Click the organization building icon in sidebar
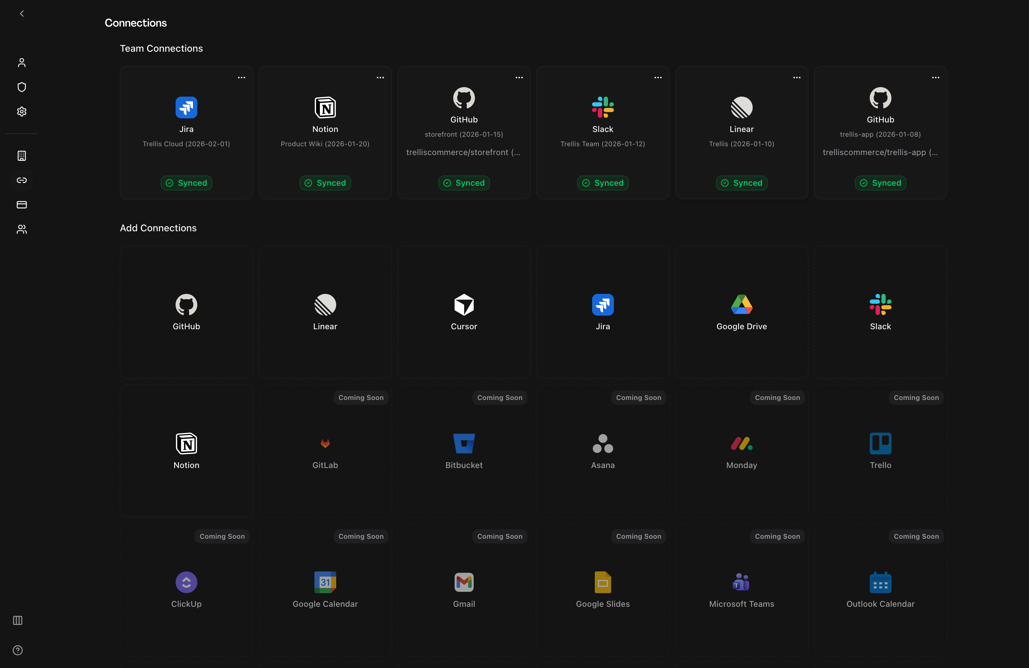The height and width of the screenshot is (668, 1029). pos(22,155)
